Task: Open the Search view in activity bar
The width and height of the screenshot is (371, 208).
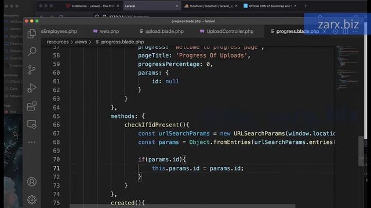Action: pyautogui.click(x=32, y=51)
